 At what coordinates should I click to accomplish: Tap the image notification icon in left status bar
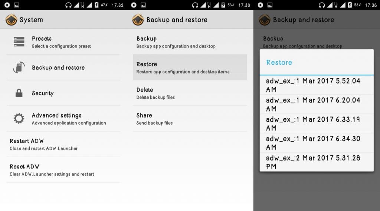(x=16, y=5)
